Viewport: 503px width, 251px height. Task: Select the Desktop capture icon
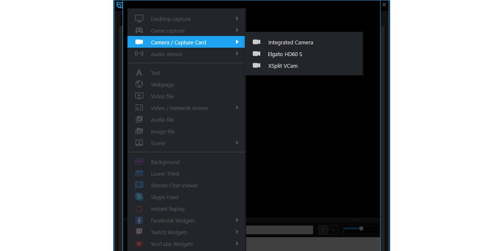[139, 18]
